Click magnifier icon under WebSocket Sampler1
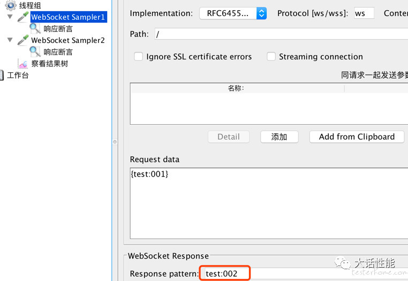Screen dimensions: 408x281 [x=35, y=28]
